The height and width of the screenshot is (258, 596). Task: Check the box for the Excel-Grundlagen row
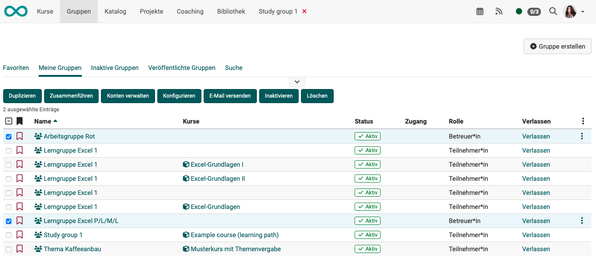coord(9,207)
